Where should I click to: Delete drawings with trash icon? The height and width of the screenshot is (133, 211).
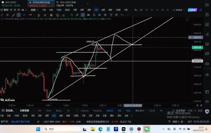116,15
